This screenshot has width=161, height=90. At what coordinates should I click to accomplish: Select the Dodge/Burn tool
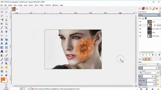6,75
